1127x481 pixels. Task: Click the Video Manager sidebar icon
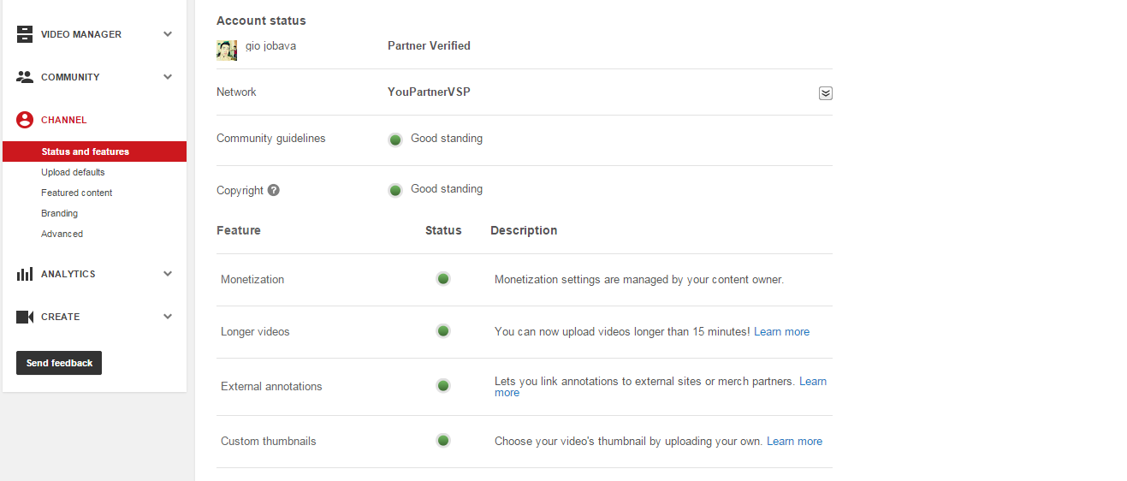tap(25, 34)
